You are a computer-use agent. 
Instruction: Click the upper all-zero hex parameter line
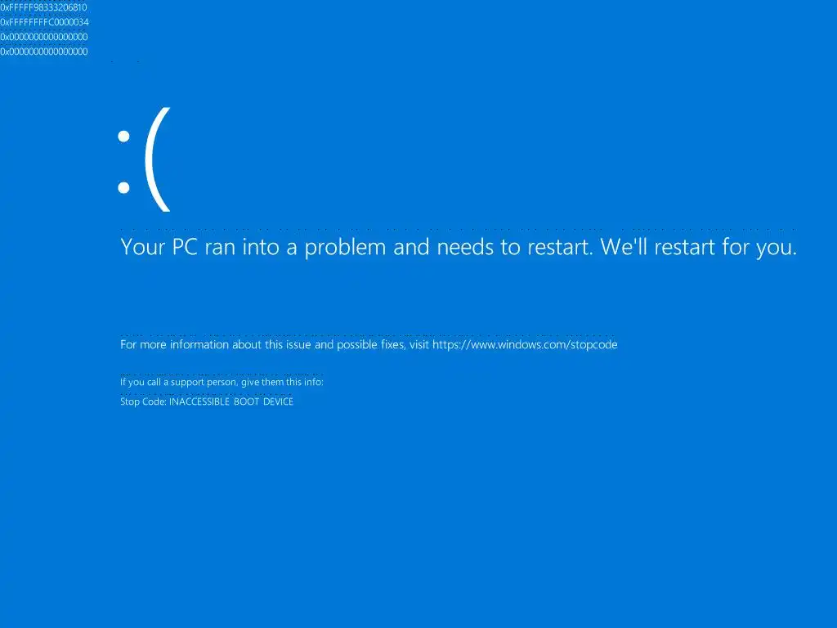[x=44, y=37]
